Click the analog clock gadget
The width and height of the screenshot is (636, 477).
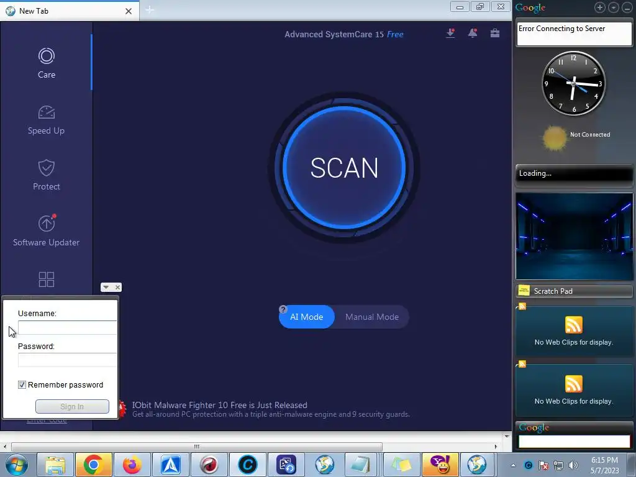573,83
